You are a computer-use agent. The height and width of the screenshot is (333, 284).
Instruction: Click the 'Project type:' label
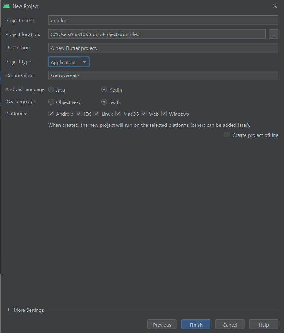(19, 62)
